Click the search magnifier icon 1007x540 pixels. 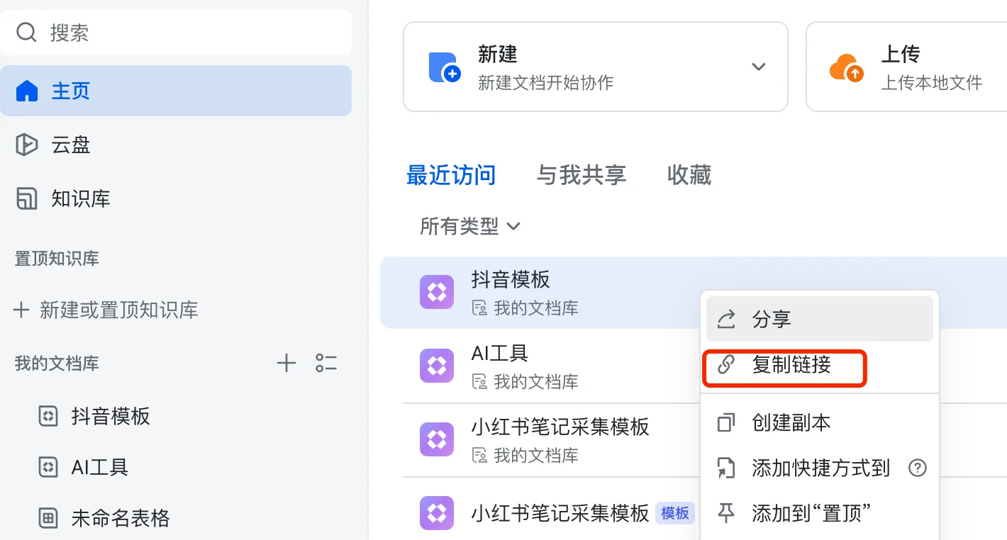click(26, 33)
